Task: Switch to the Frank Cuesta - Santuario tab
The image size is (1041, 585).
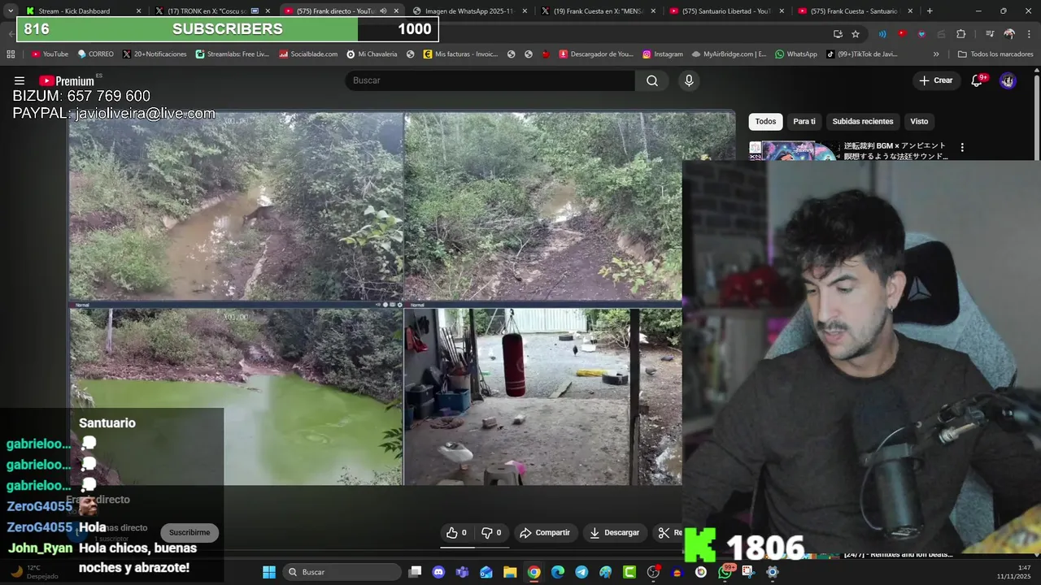Action: coord(856,11)
